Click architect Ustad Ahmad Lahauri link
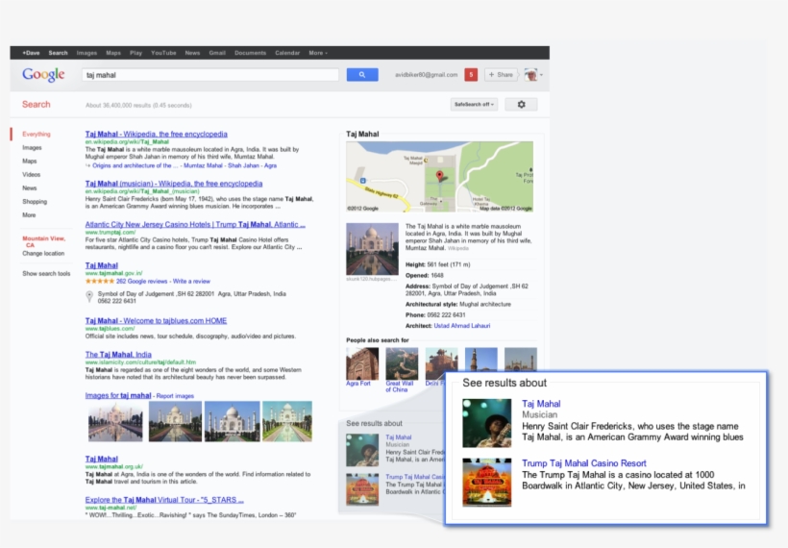 click(462, 326)
